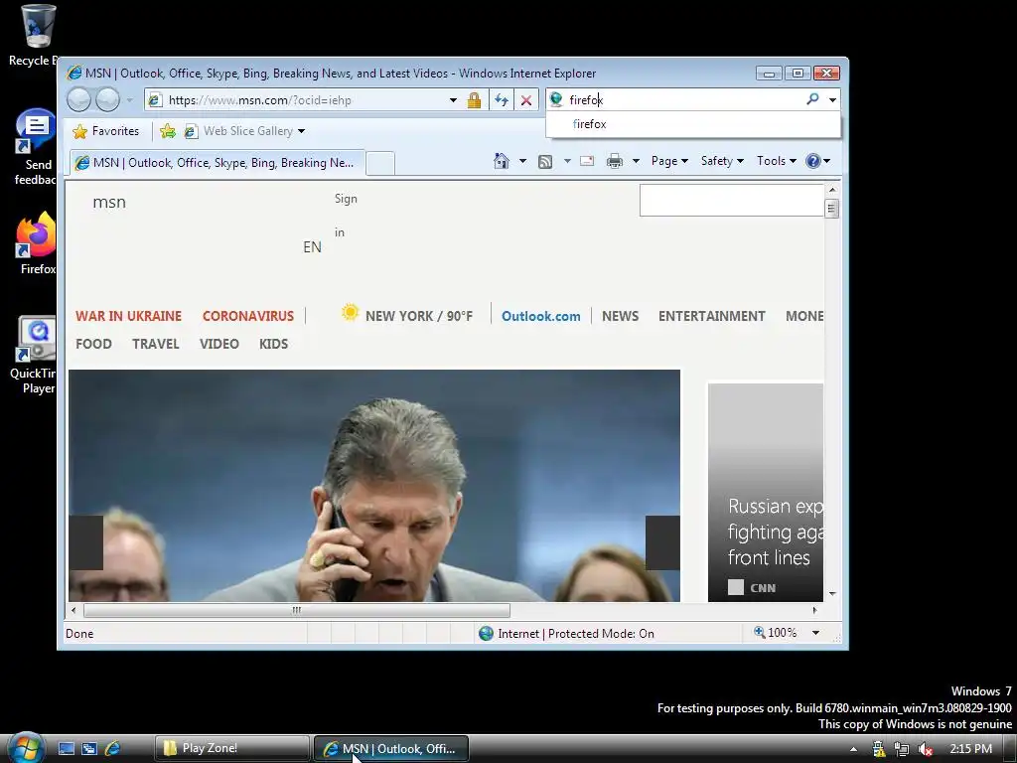Open the NEW YORK / 90°F weather link
The width and height of the screenshot is (1017, 763).
pos(419,316)
